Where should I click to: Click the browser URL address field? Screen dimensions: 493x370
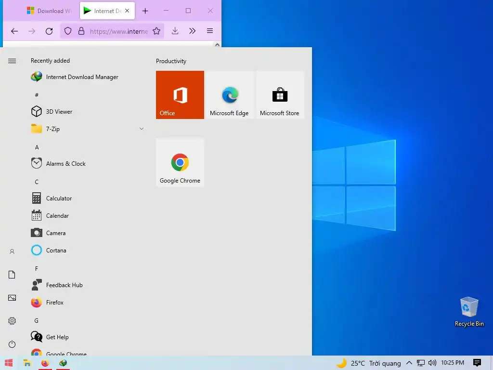tap(119, 31)
